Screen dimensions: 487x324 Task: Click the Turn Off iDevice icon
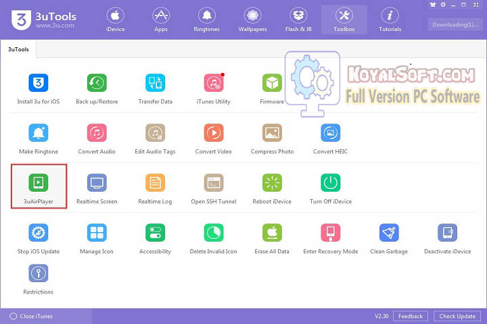click(331, 183)
